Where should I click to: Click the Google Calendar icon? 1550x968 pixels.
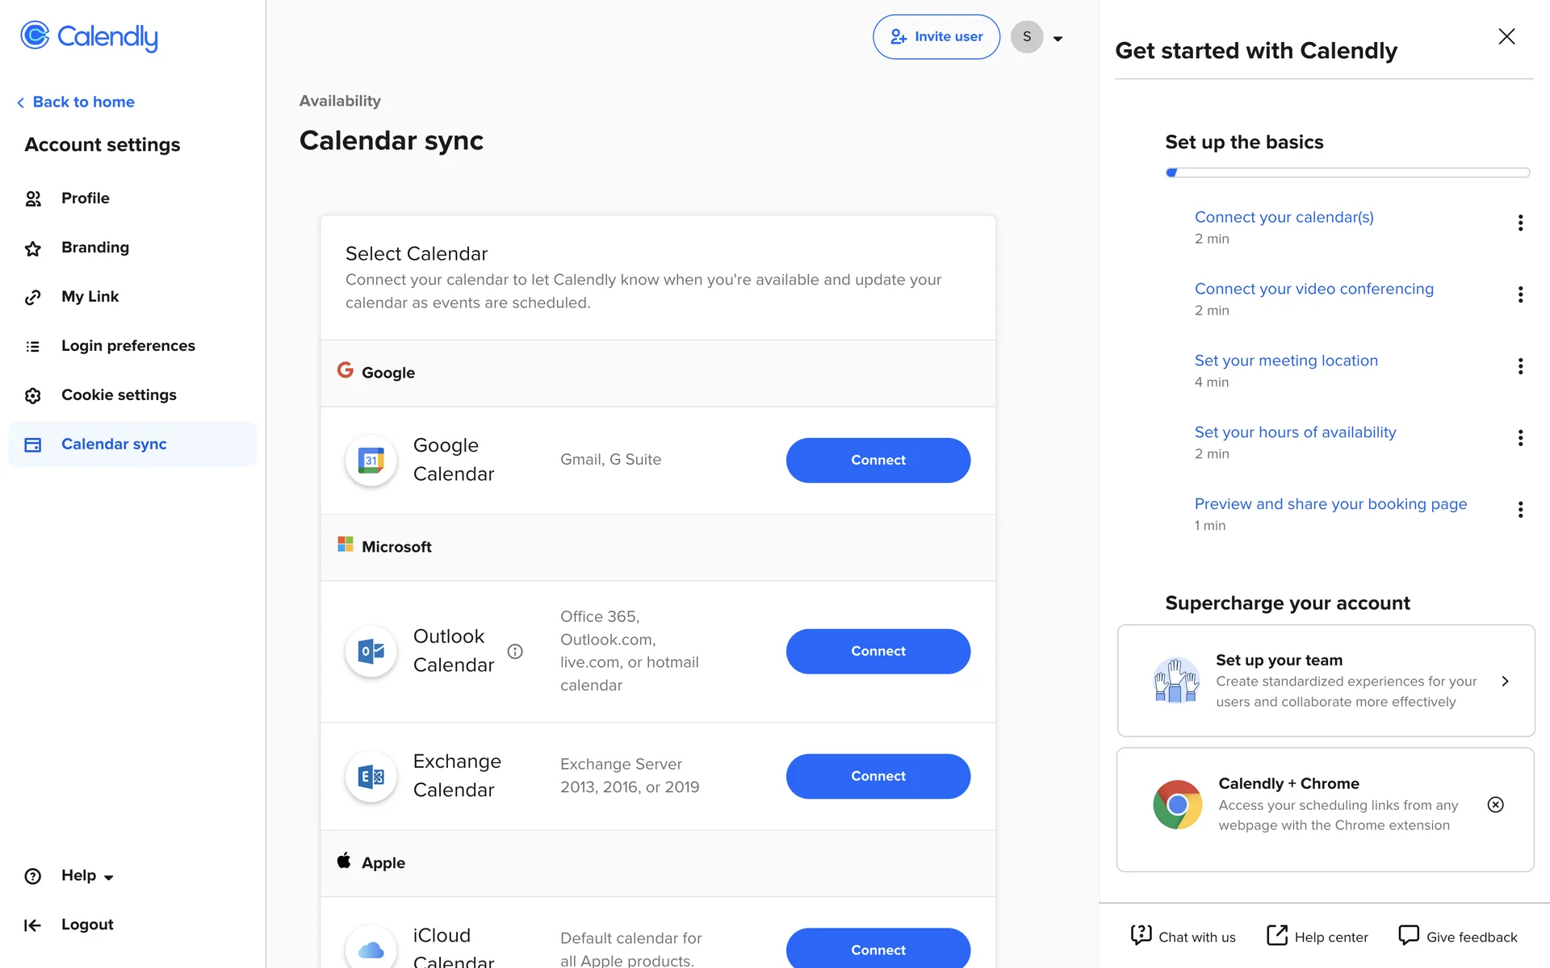tap(371, 460)
